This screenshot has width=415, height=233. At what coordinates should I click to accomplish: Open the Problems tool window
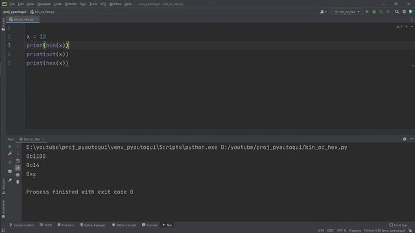tap(65, 225)
